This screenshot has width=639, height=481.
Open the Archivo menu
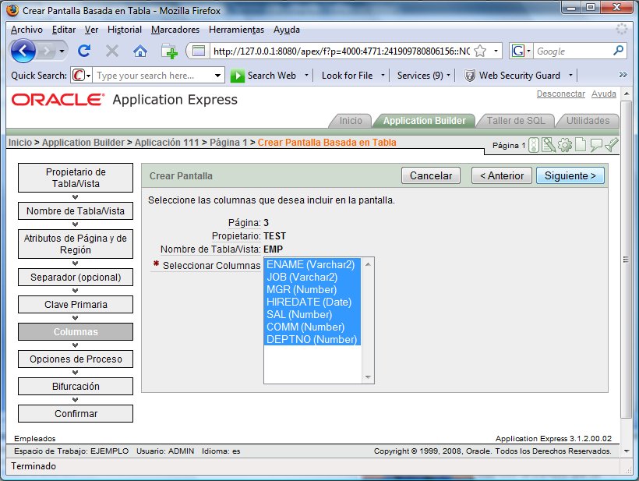click(x=27, y=30)
